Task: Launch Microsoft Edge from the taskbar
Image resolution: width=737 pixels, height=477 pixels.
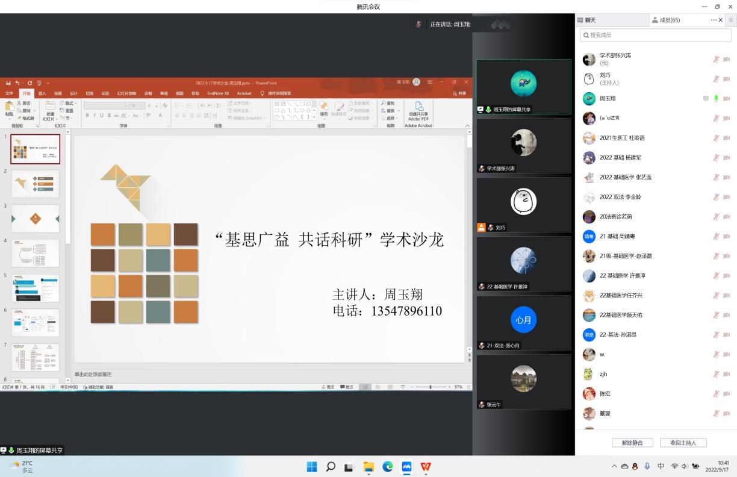Action: (x=388, y=467)
